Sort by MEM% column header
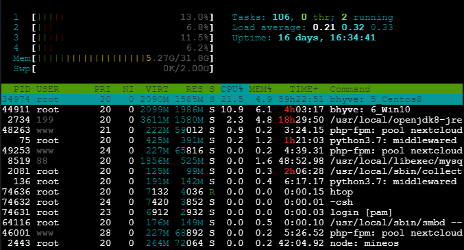This screenshot has height=250, width=464. point(260,89)
